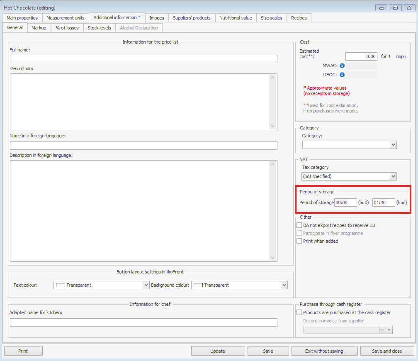This screenshot has height=361, width=418.
Task: Click the Background colour Transparent swatch
Action: [198, 285]
